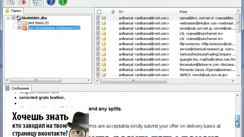Open help via blue question icon
Screen dimensions: 244x137
(x=51, y=2)
